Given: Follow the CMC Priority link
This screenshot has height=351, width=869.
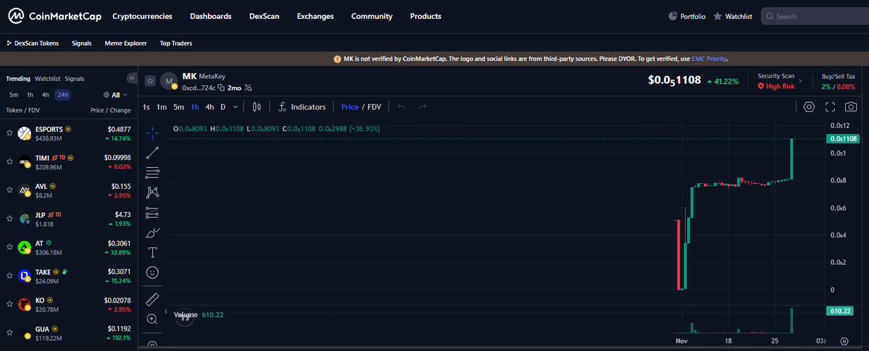Looking at the screenshot, I should (x=709, y=59).
